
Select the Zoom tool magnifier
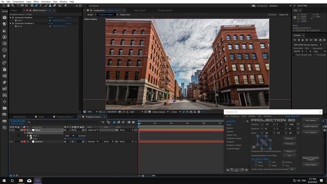click(13, 6)
